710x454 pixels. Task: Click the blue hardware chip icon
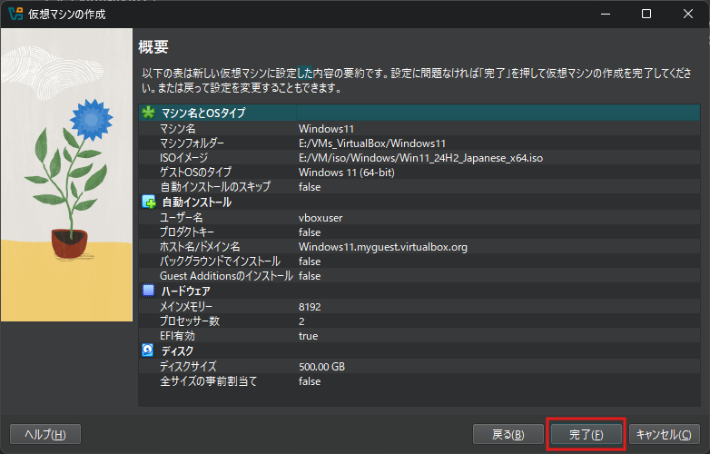149,291
